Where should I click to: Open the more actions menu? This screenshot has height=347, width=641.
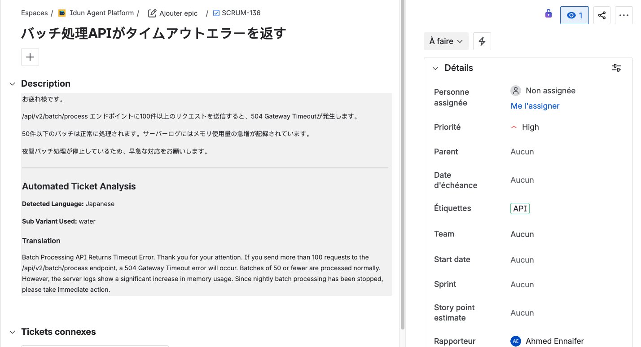pyautogui.click(x=624, y=15)
